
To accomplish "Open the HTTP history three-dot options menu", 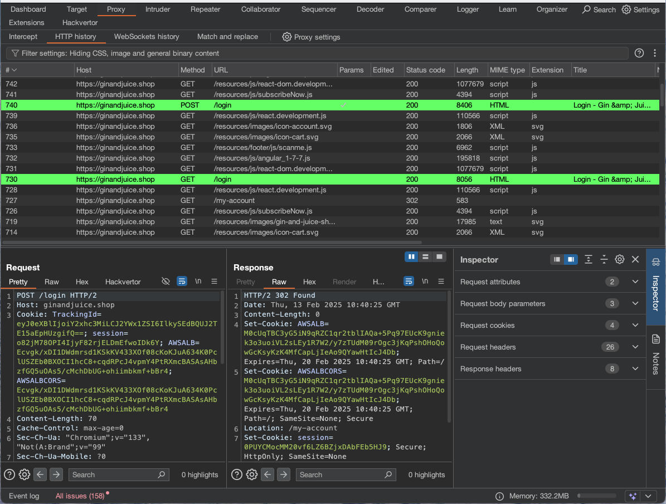I will (x=655, y=53).
